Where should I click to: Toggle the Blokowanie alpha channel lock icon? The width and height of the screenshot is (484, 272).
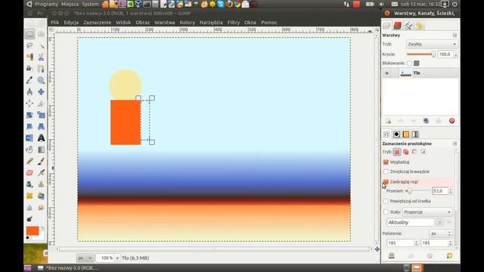(417, 63)
